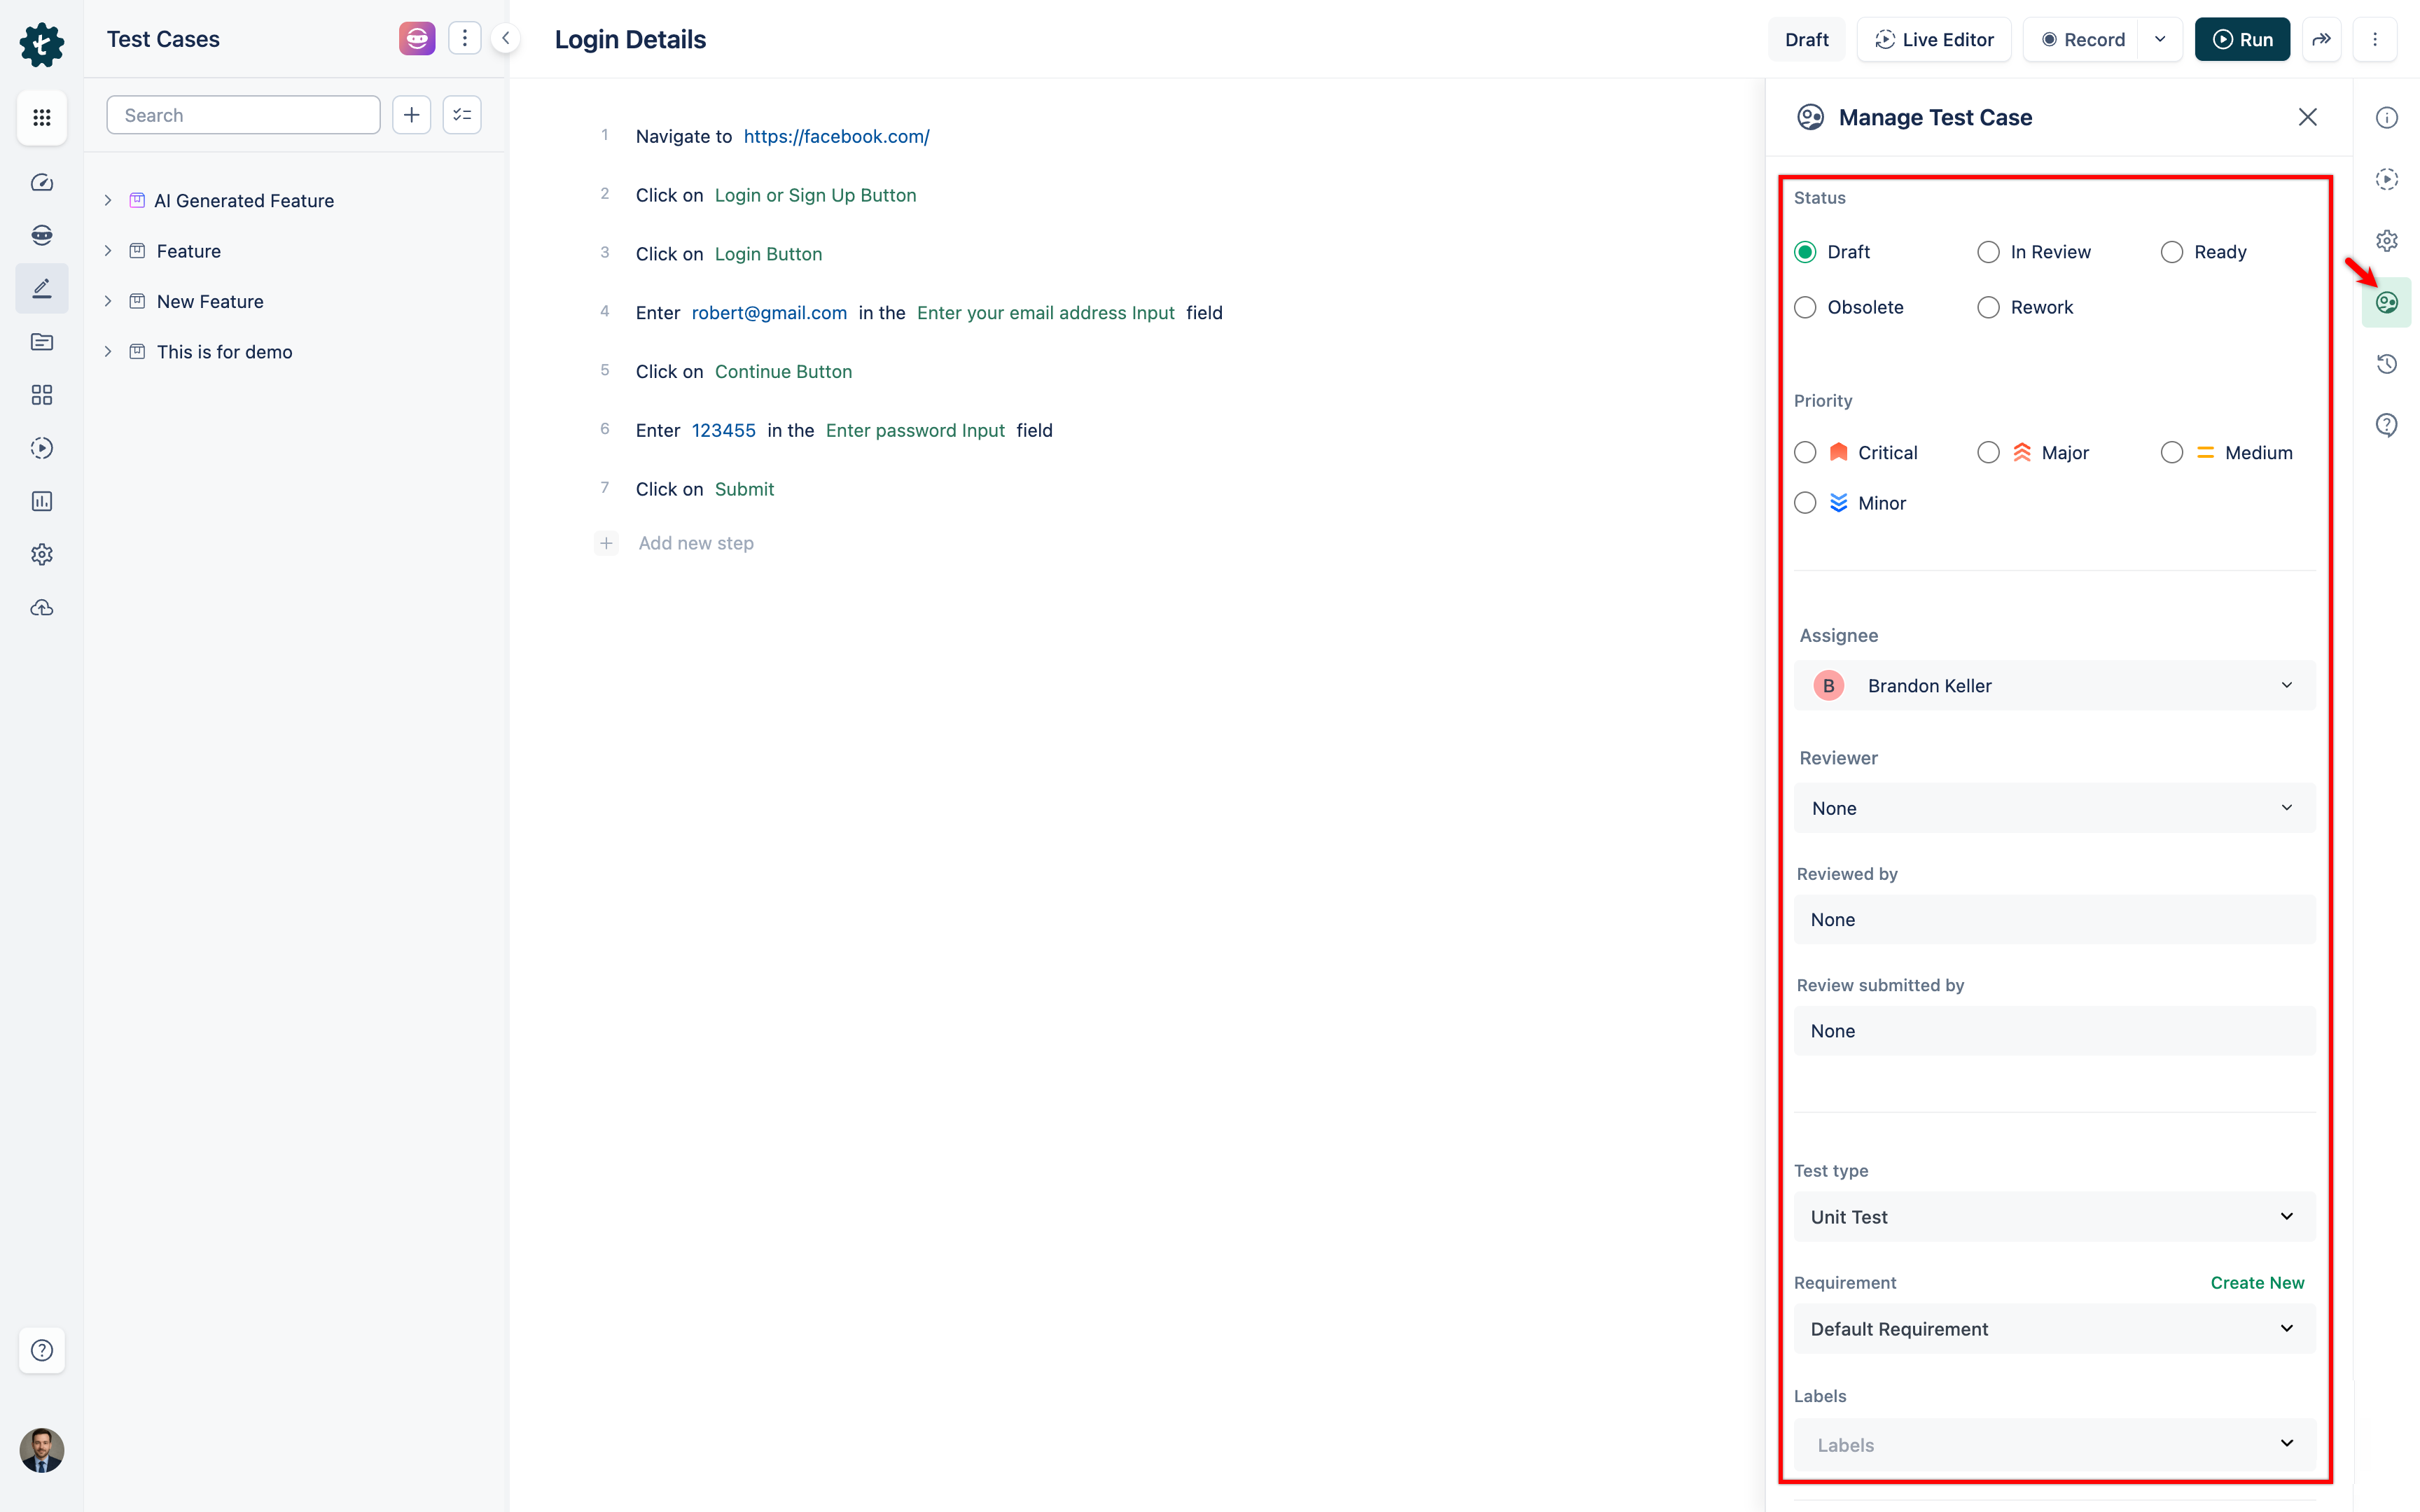Open the test runs play icon in sidebar

click(41, 448)
